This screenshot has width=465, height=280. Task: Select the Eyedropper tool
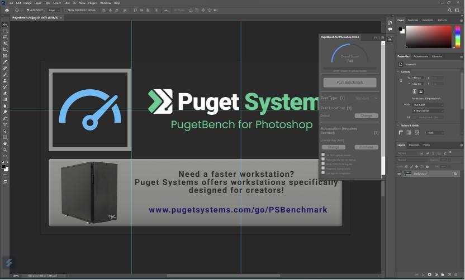pyautogui.click(x=4, y=62)
